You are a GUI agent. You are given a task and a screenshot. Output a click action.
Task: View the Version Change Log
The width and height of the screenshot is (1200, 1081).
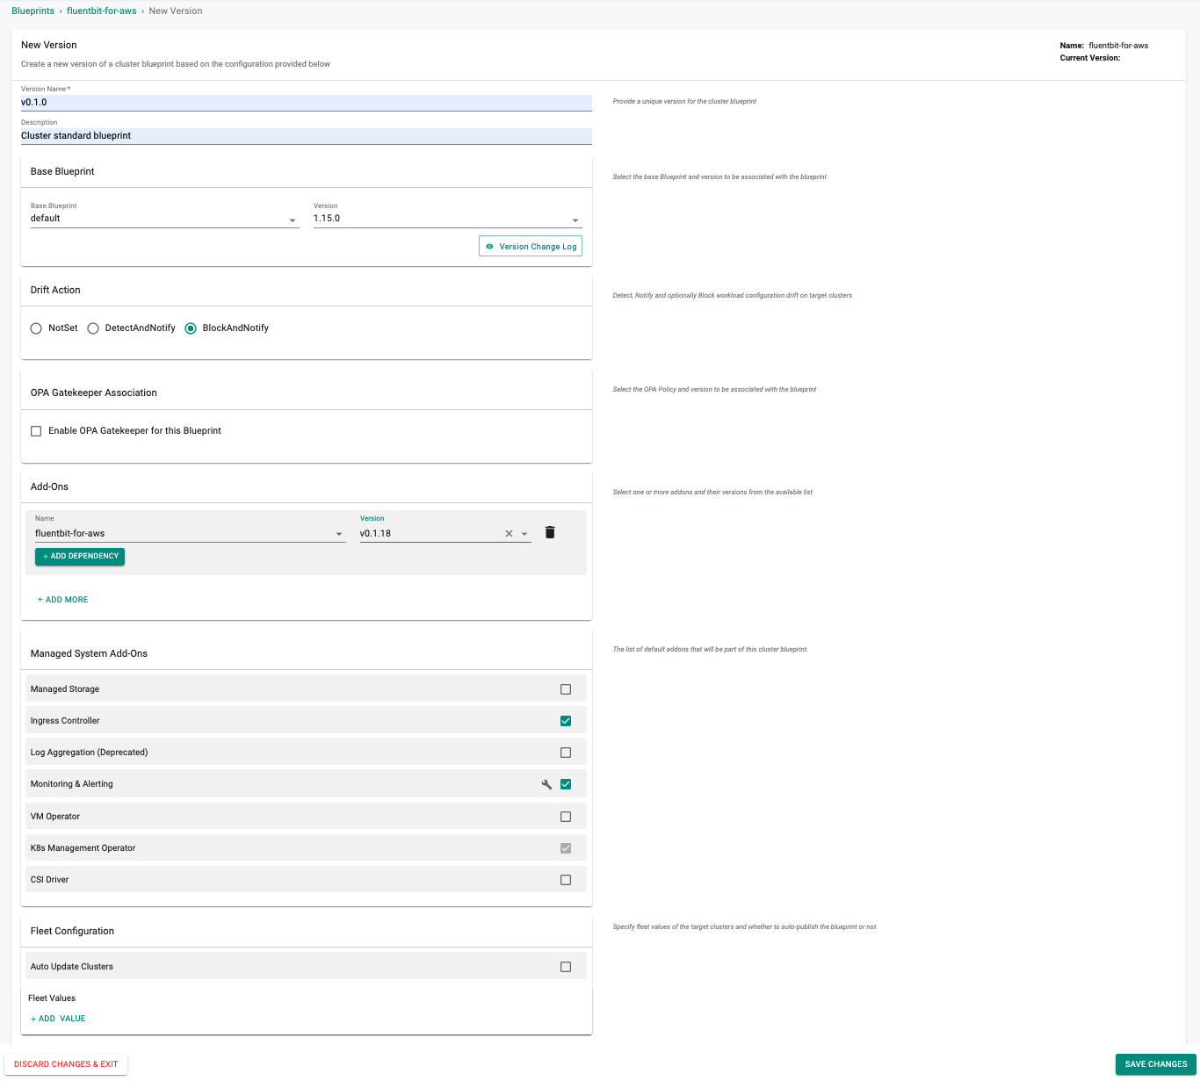531,247
